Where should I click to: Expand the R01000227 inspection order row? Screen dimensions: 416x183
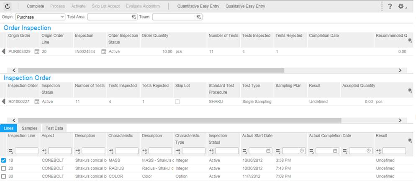[4, 102]
